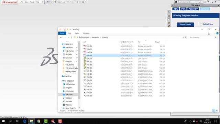Expand the quick access toolbar dropdown
The height and width of the screenshot is (124, 220).
[x=70, y=30]
